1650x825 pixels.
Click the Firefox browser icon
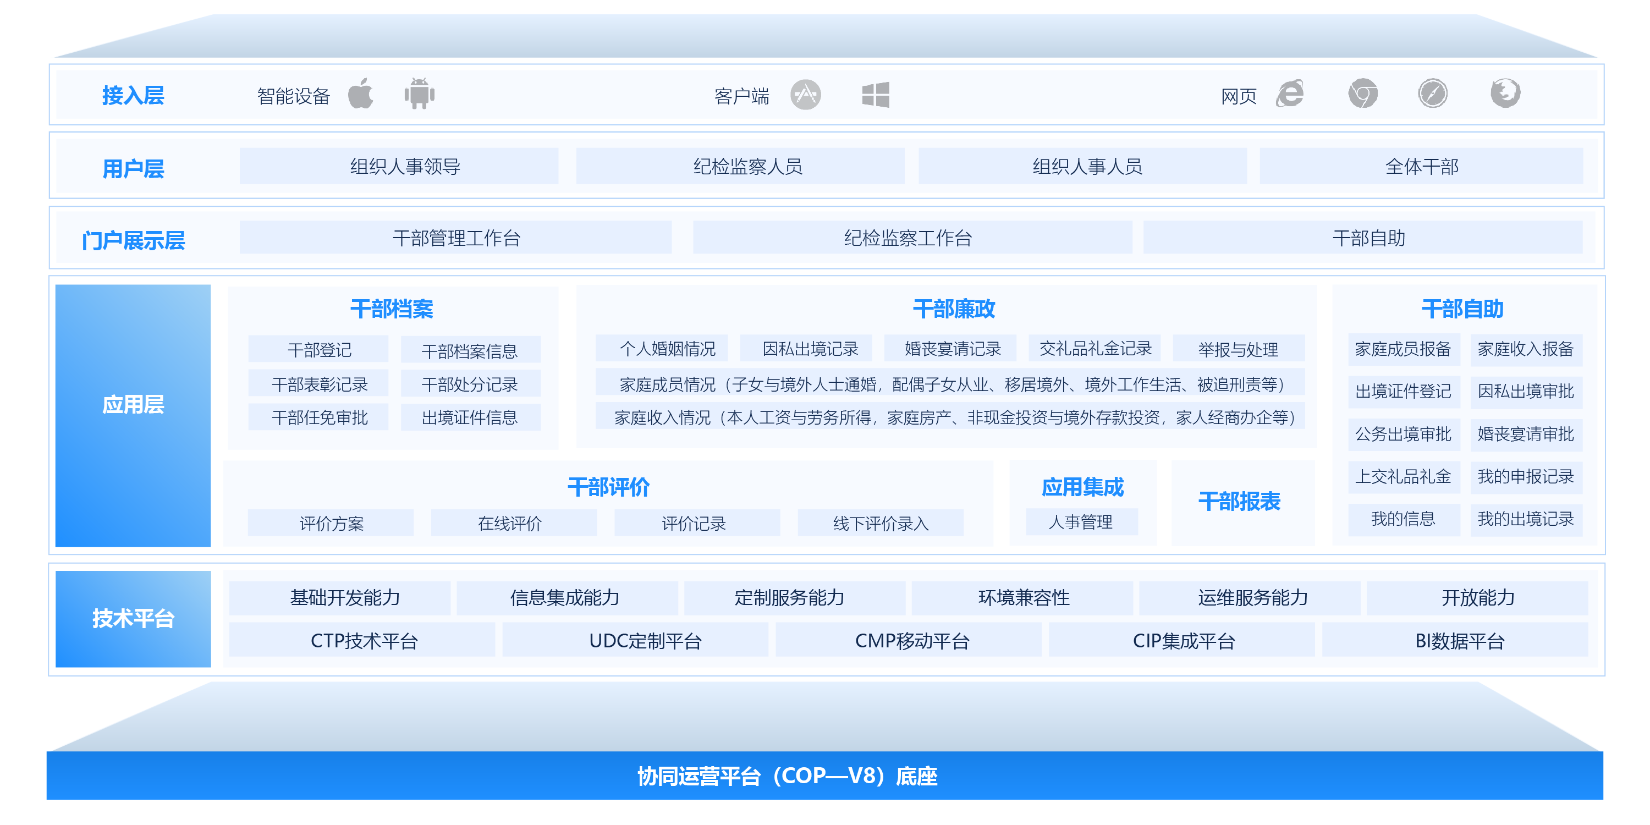coord(1505,94)
